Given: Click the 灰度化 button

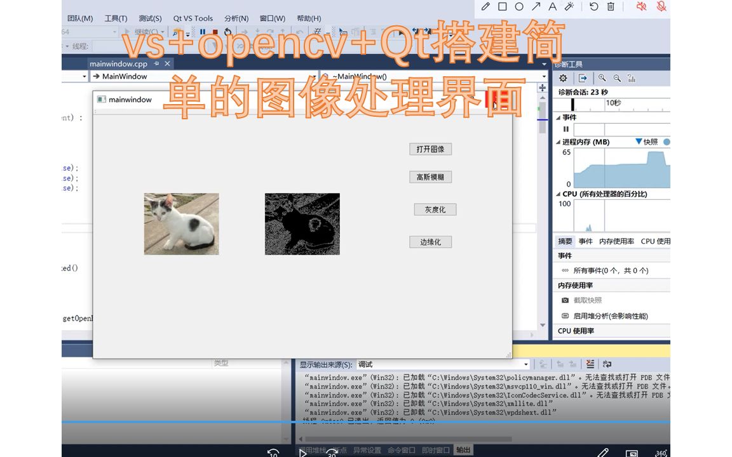Looking at the screenshot, I should click(435, 209).
